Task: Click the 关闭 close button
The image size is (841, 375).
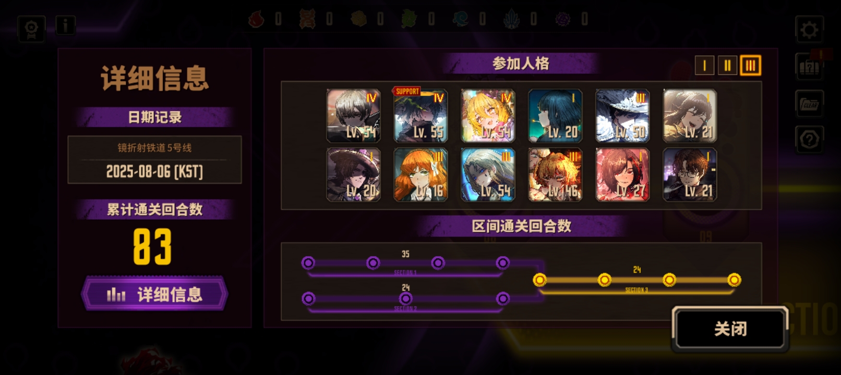Action: point(730,329)
